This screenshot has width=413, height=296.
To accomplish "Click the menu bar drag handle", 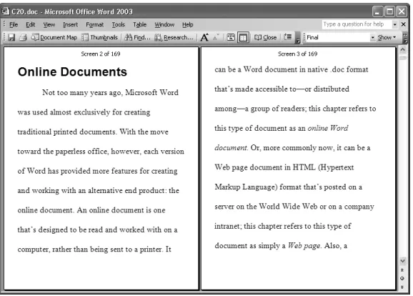I will tap(4, 24).
